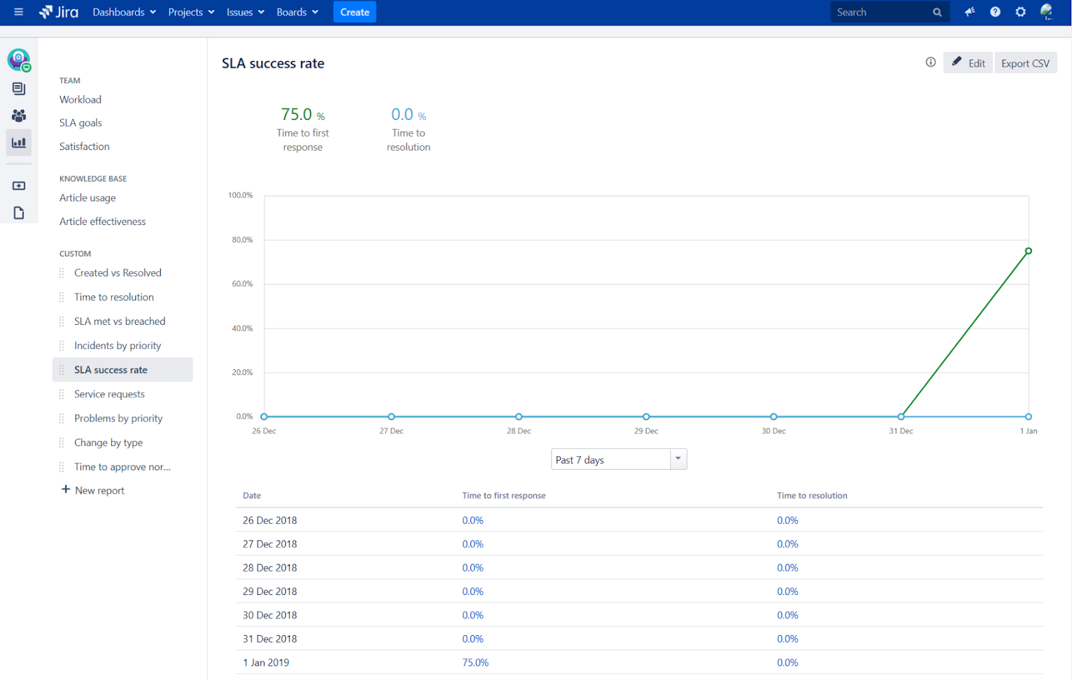Click the search magnifier icon
The width and height of the screenshot is (1072, 680).
[x=937, y=11]
